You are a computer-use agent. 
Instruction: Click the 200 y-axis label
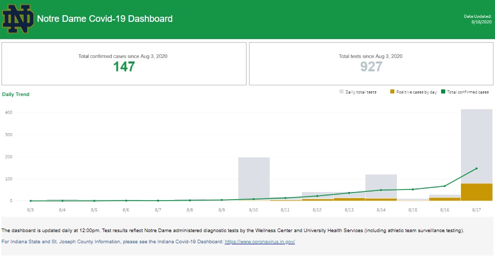(x=9, y=157)
